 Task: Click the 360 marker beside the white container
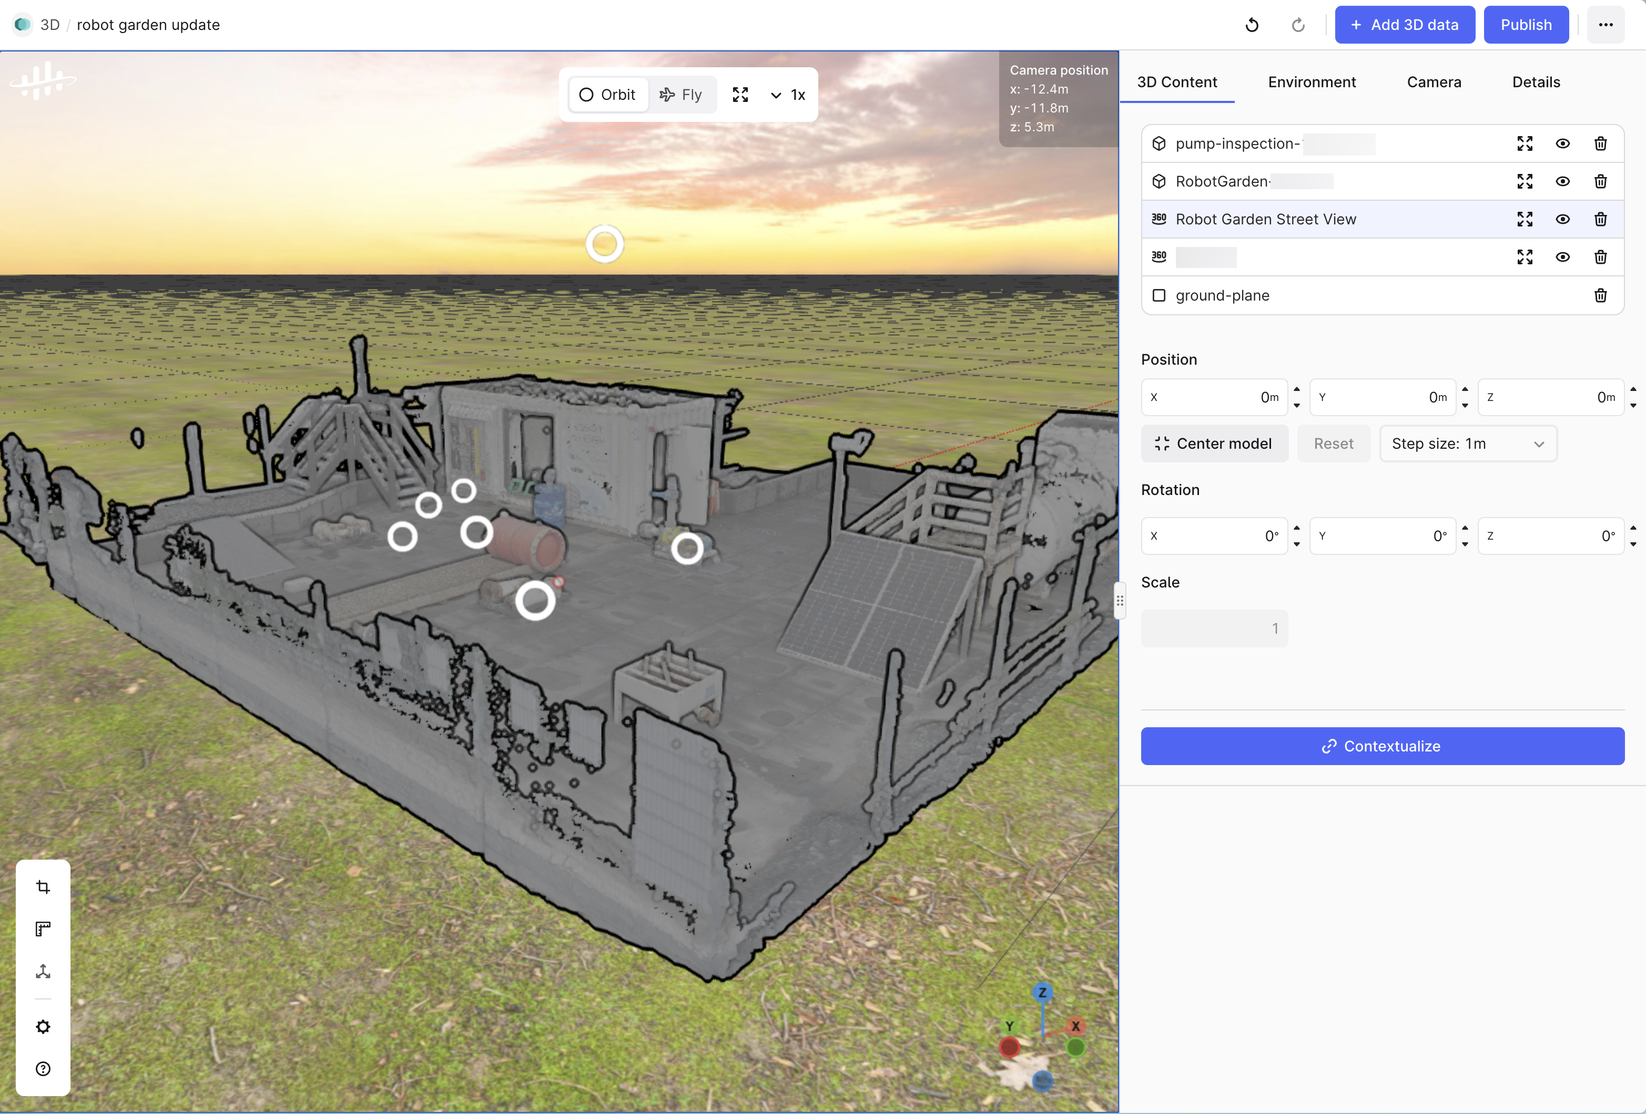click(686, 549)
